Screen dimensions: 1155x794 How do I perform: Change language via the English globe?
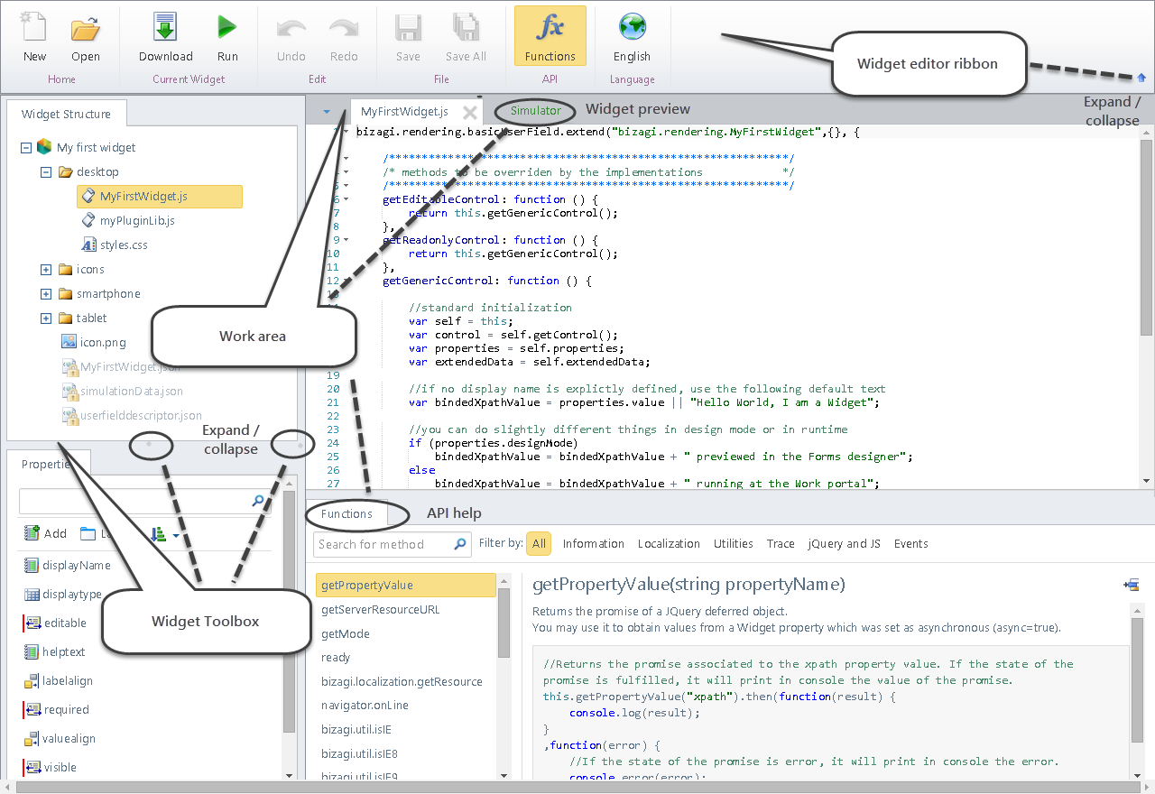coord(632,28)
